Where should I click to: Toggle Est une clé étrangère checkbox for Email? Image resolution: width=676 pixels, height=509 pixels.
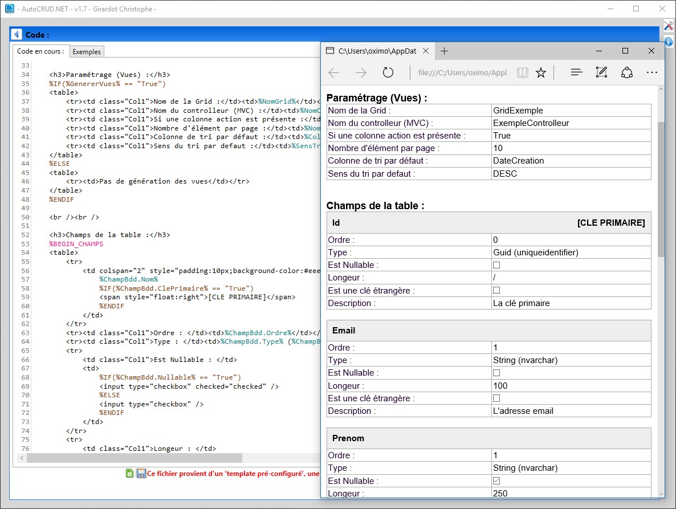click(x=496, y=398)
